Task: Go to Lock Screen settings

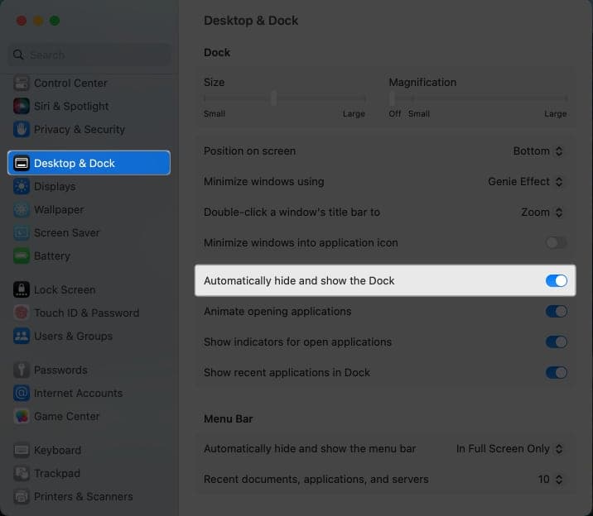Action: pos(89,289)
